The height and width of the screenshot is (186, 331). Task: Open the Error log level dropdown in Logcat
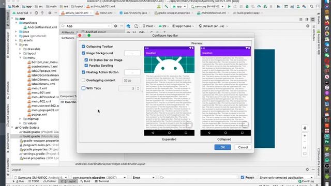[x=144, y=178]
